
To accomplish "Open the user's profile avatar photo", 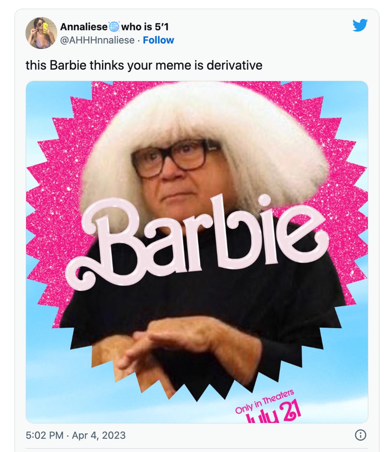I will [41, 33].
